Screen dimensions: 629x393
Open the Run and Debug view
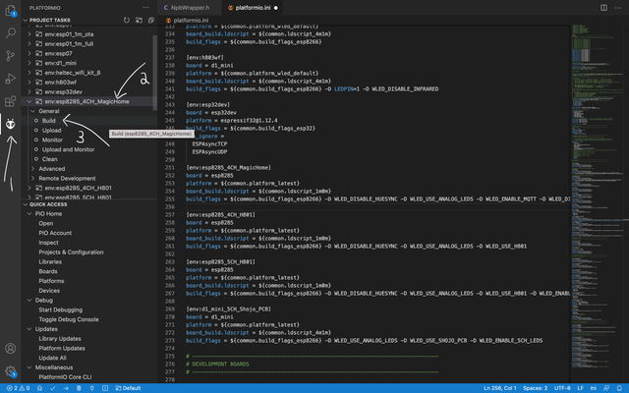pyautogui.click(x=11, y=79)
